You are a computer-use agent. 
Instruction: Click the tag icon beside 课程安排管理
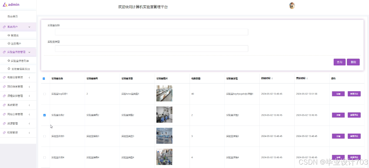click(4, 96)
